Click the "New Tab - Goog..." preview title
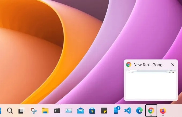The height and width of the screenshot is (117, 182). click(x=149, y=65)
